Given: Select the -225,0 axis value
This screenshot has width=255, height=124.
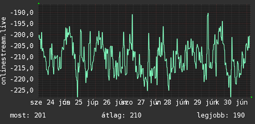Looking at the screenshot, I should coord(22,90).
